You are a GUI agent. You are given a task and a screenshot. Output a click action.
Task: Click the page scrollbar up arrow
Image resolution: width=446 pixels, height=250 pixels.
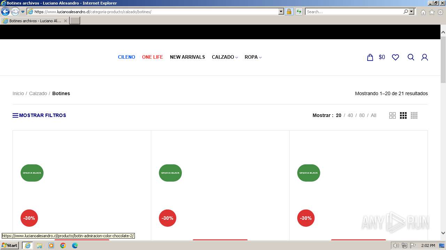pos(443,32)
